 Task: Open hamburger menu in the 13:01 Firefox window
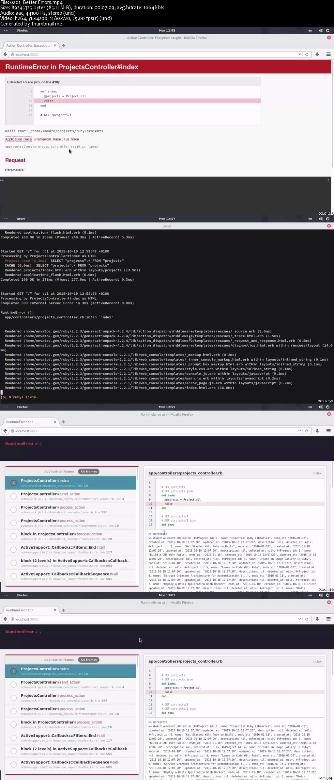(x=328, y=619)
